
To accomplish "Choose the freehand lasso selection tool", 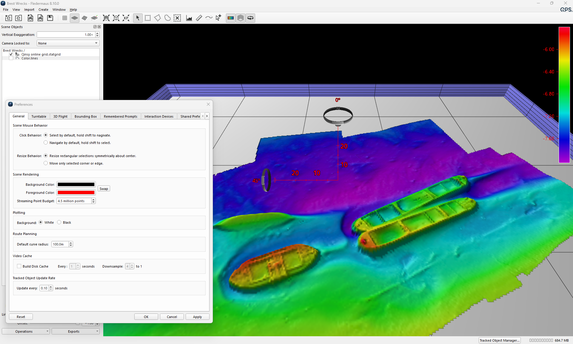I will click(167, 18).
